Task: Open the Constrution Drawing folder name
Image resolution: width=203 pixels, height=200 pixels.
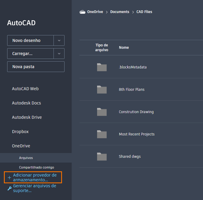Action: point(136,112)
